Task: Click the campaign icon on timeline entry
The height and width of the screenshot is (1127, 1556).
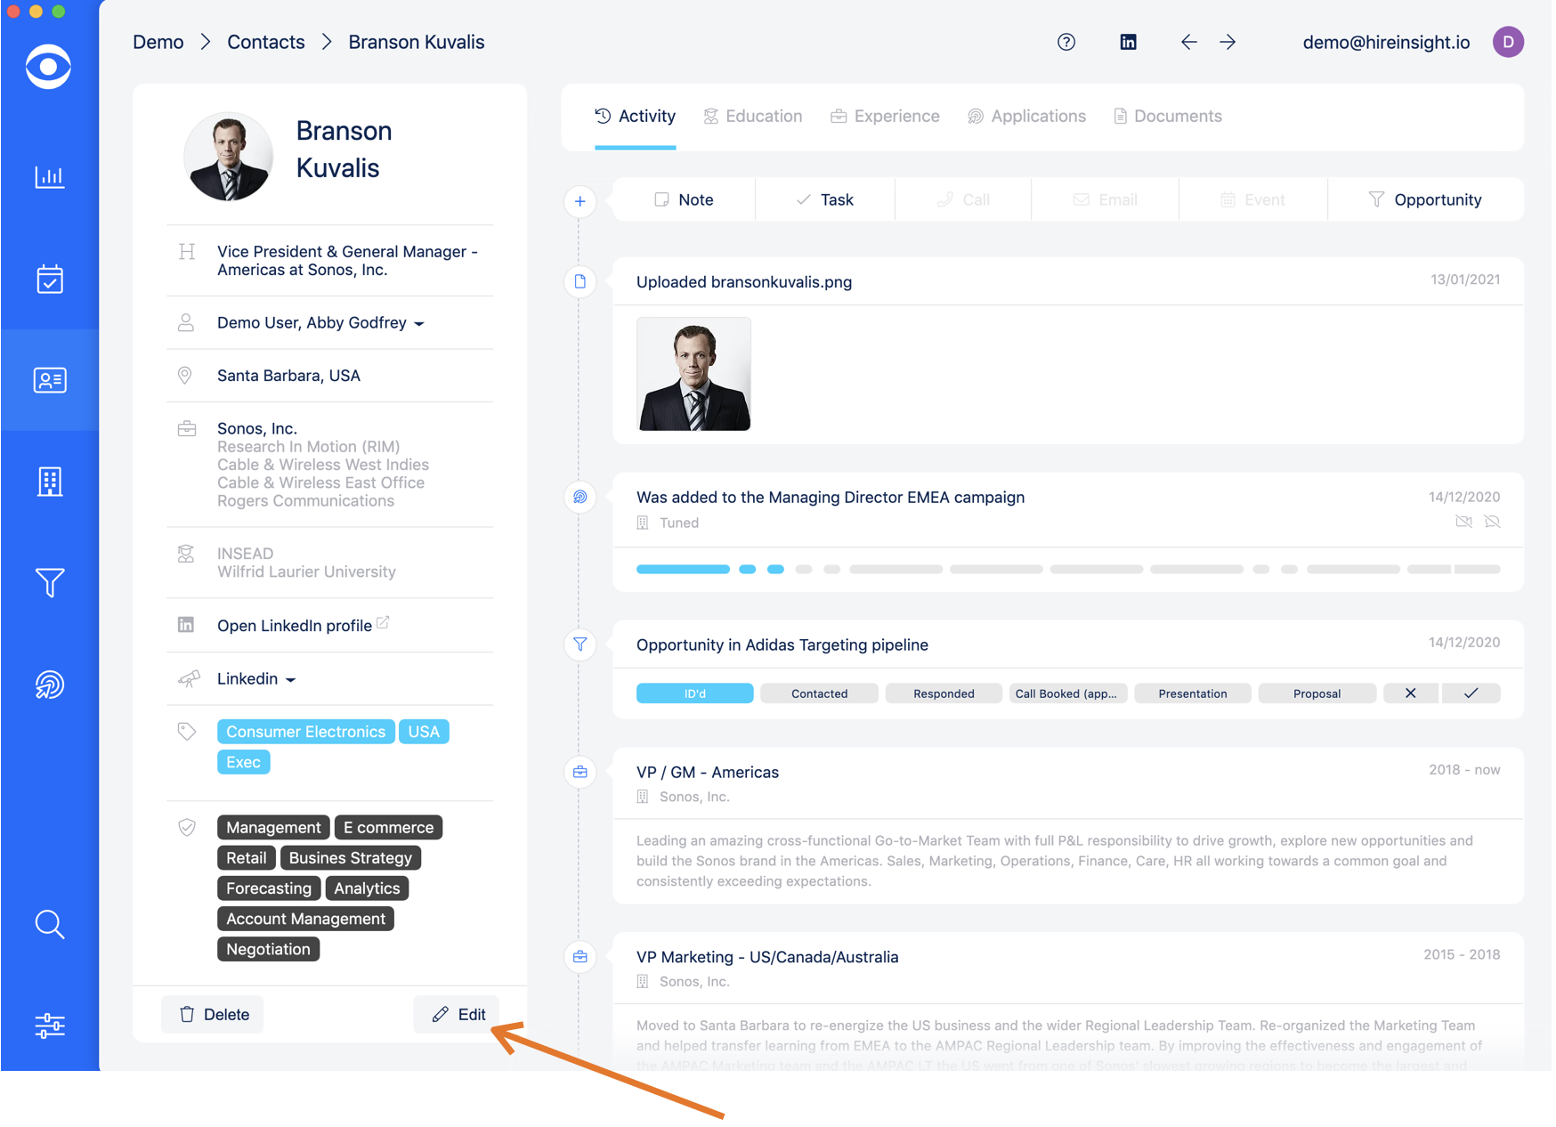Action: [579, 497]
